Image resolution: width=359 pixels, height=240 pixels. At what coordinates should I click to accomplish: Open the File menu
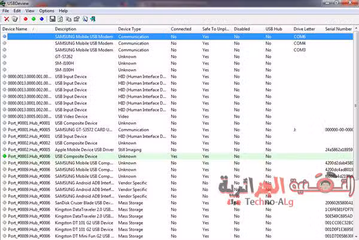pyautogui.click(x=5, y=11)
